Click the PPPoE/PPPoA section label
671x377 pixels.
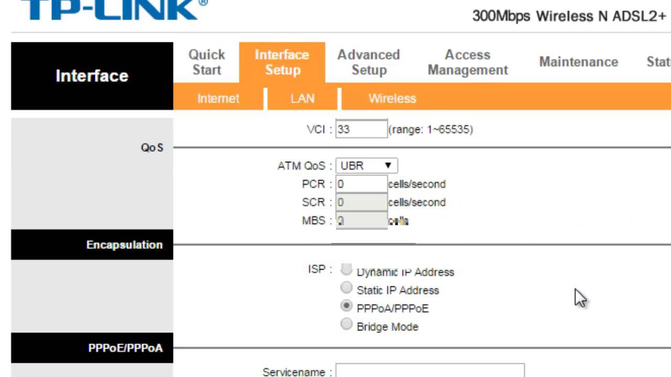[x=125, y=348]
